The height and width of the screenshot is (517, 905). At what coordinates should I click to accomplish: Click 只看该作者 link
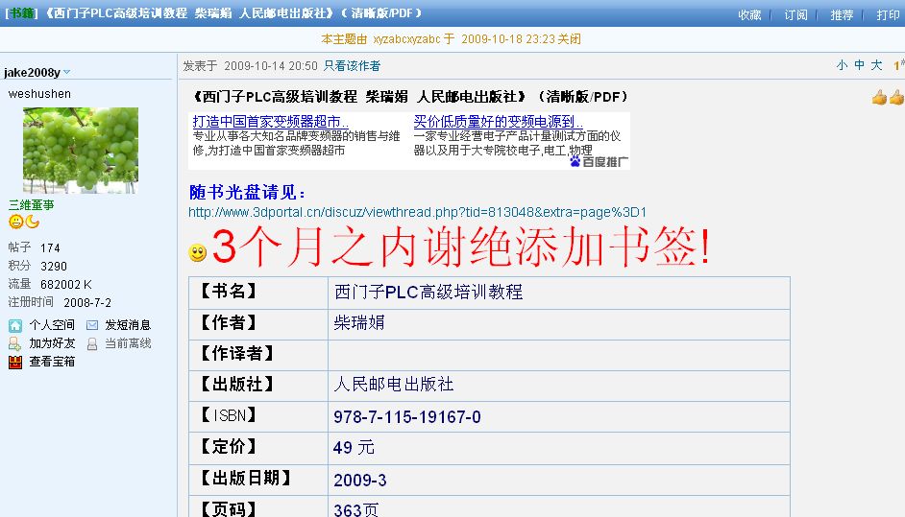point(352,66)
